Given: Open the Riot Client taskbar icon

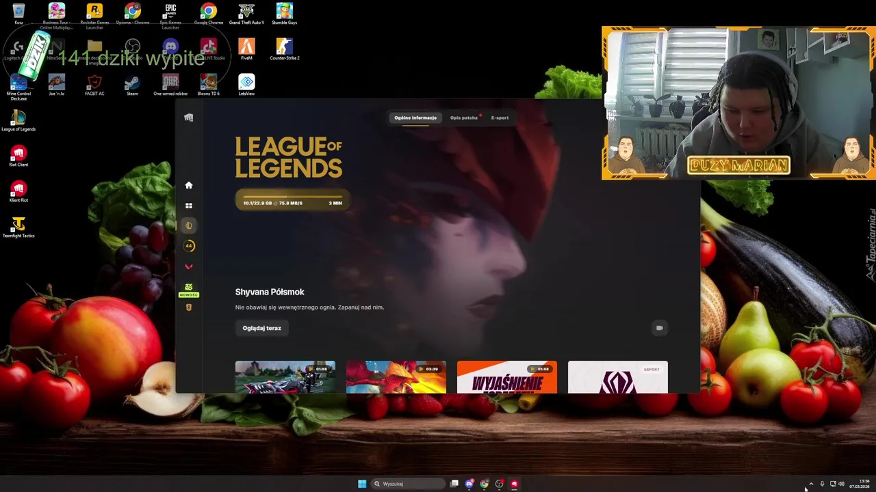Looking at the screenshot, I should pos(515,484).
